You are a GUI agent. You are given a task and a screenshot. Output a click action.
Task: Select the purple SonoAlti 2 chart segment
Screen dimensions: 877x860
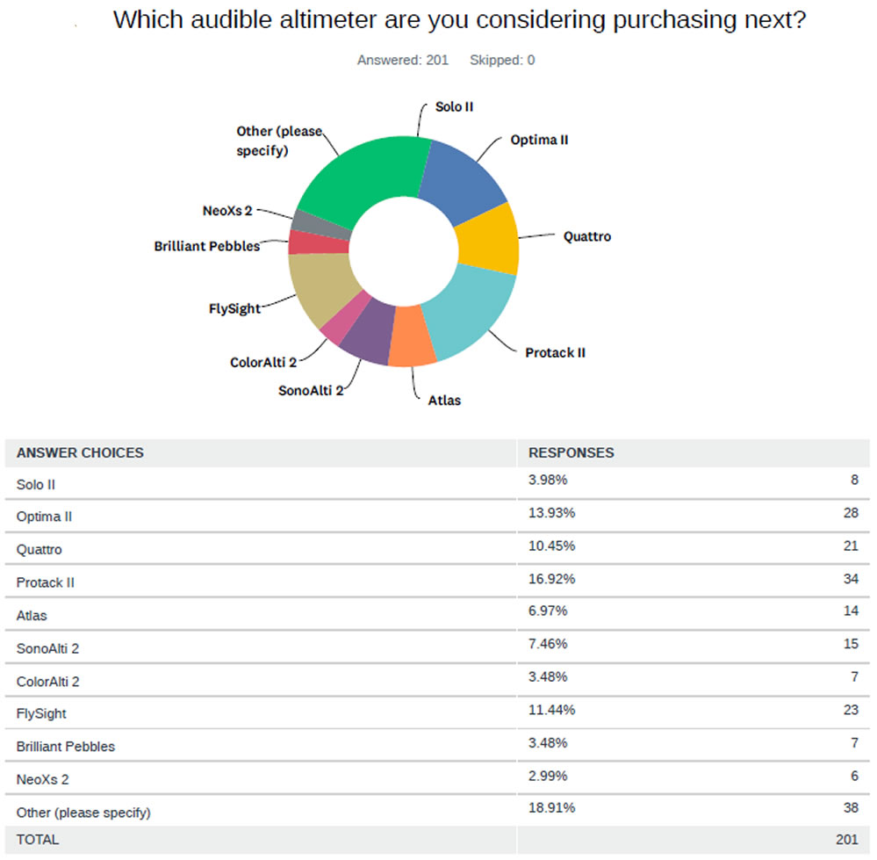coord(367,330)
